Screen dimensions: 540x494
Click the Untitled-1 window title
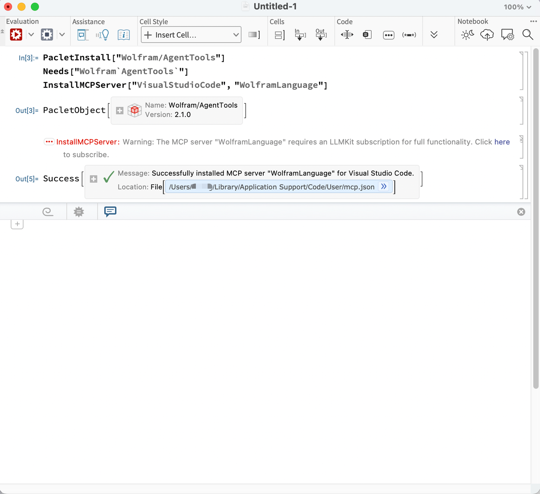click(x=275, y=6)
